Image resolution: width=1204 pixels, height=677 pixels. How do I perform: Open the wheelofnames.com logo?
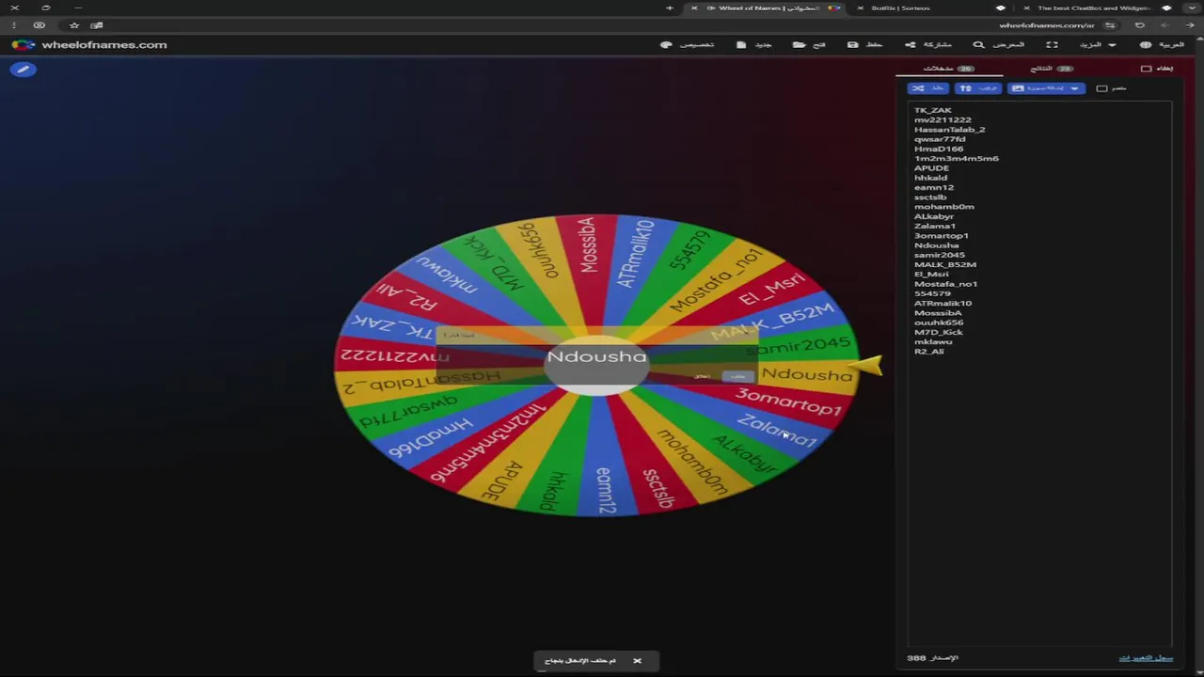pyautogui.click(x=89, y=44)
